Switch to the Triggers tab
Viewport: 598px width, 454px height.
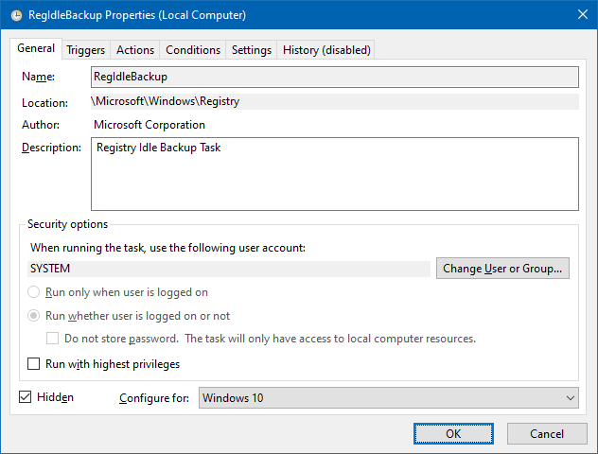pyautogui.click(x=86, y=50)
